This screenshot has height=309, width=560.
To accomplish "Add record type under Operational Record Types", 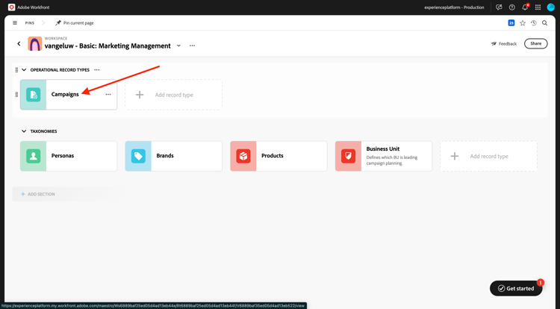I will click(173, 95).
